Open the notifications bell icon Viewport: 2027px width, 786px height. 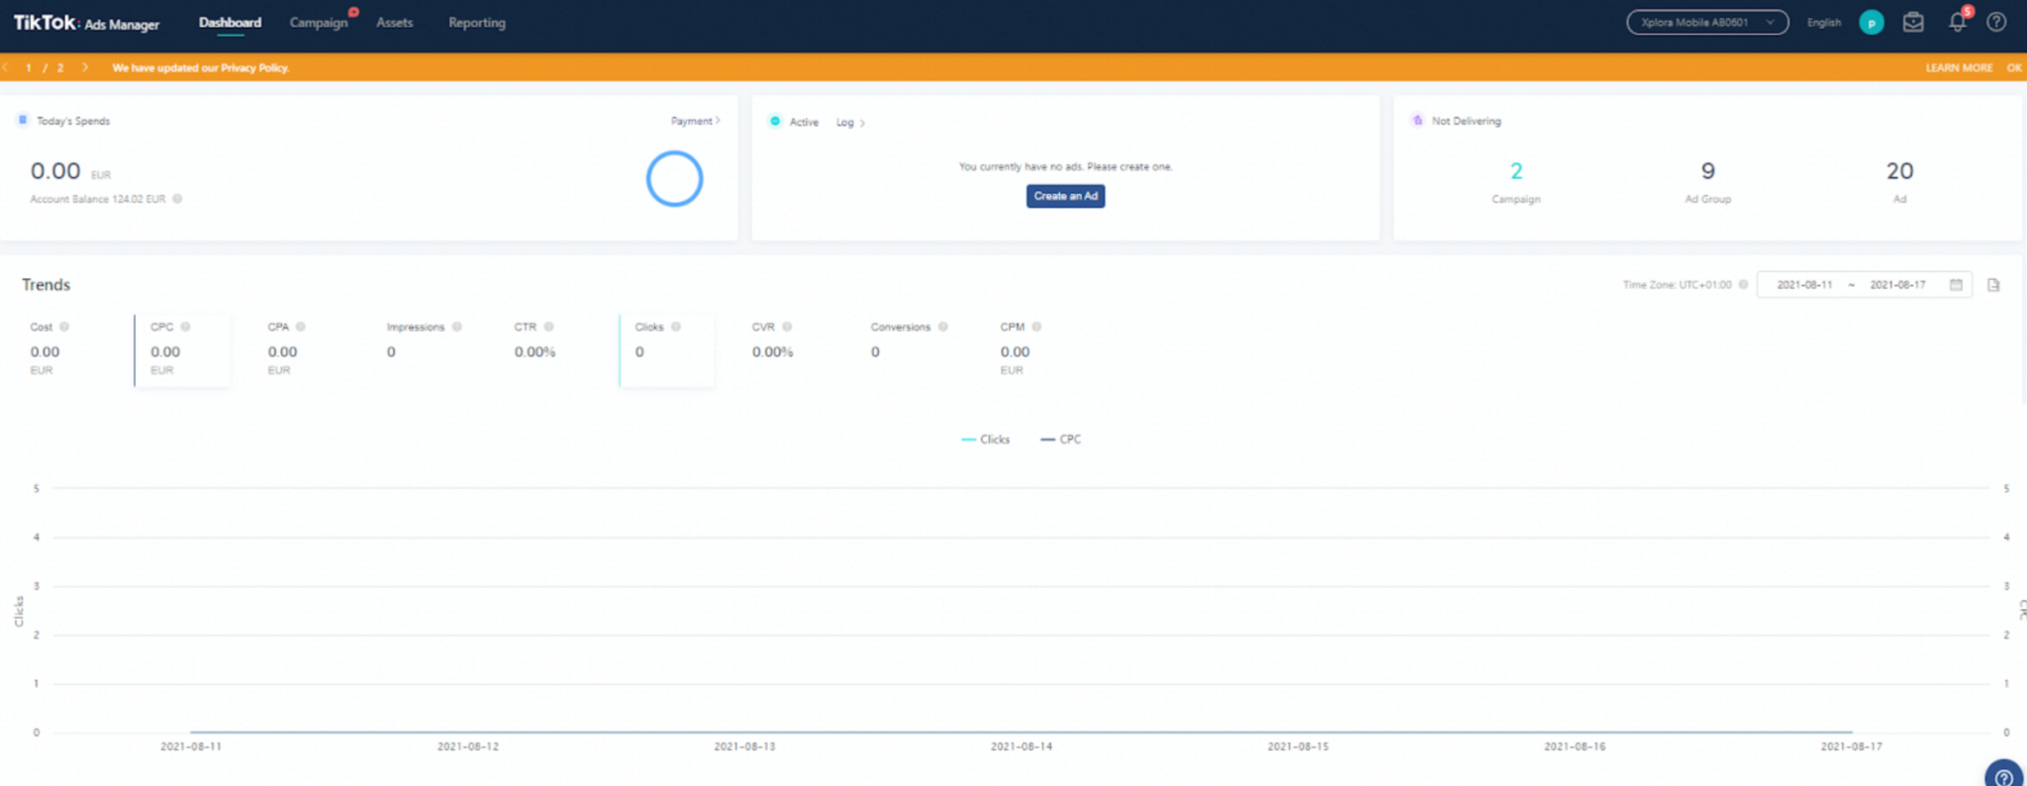pos(1957,22)
